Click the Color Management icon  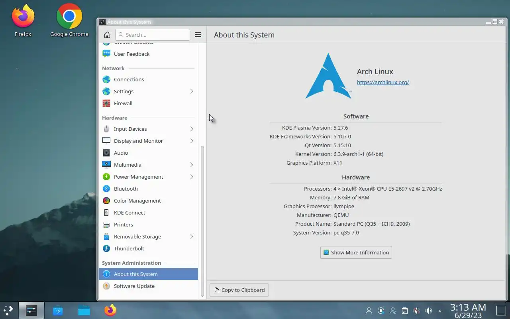click(106, 201)
